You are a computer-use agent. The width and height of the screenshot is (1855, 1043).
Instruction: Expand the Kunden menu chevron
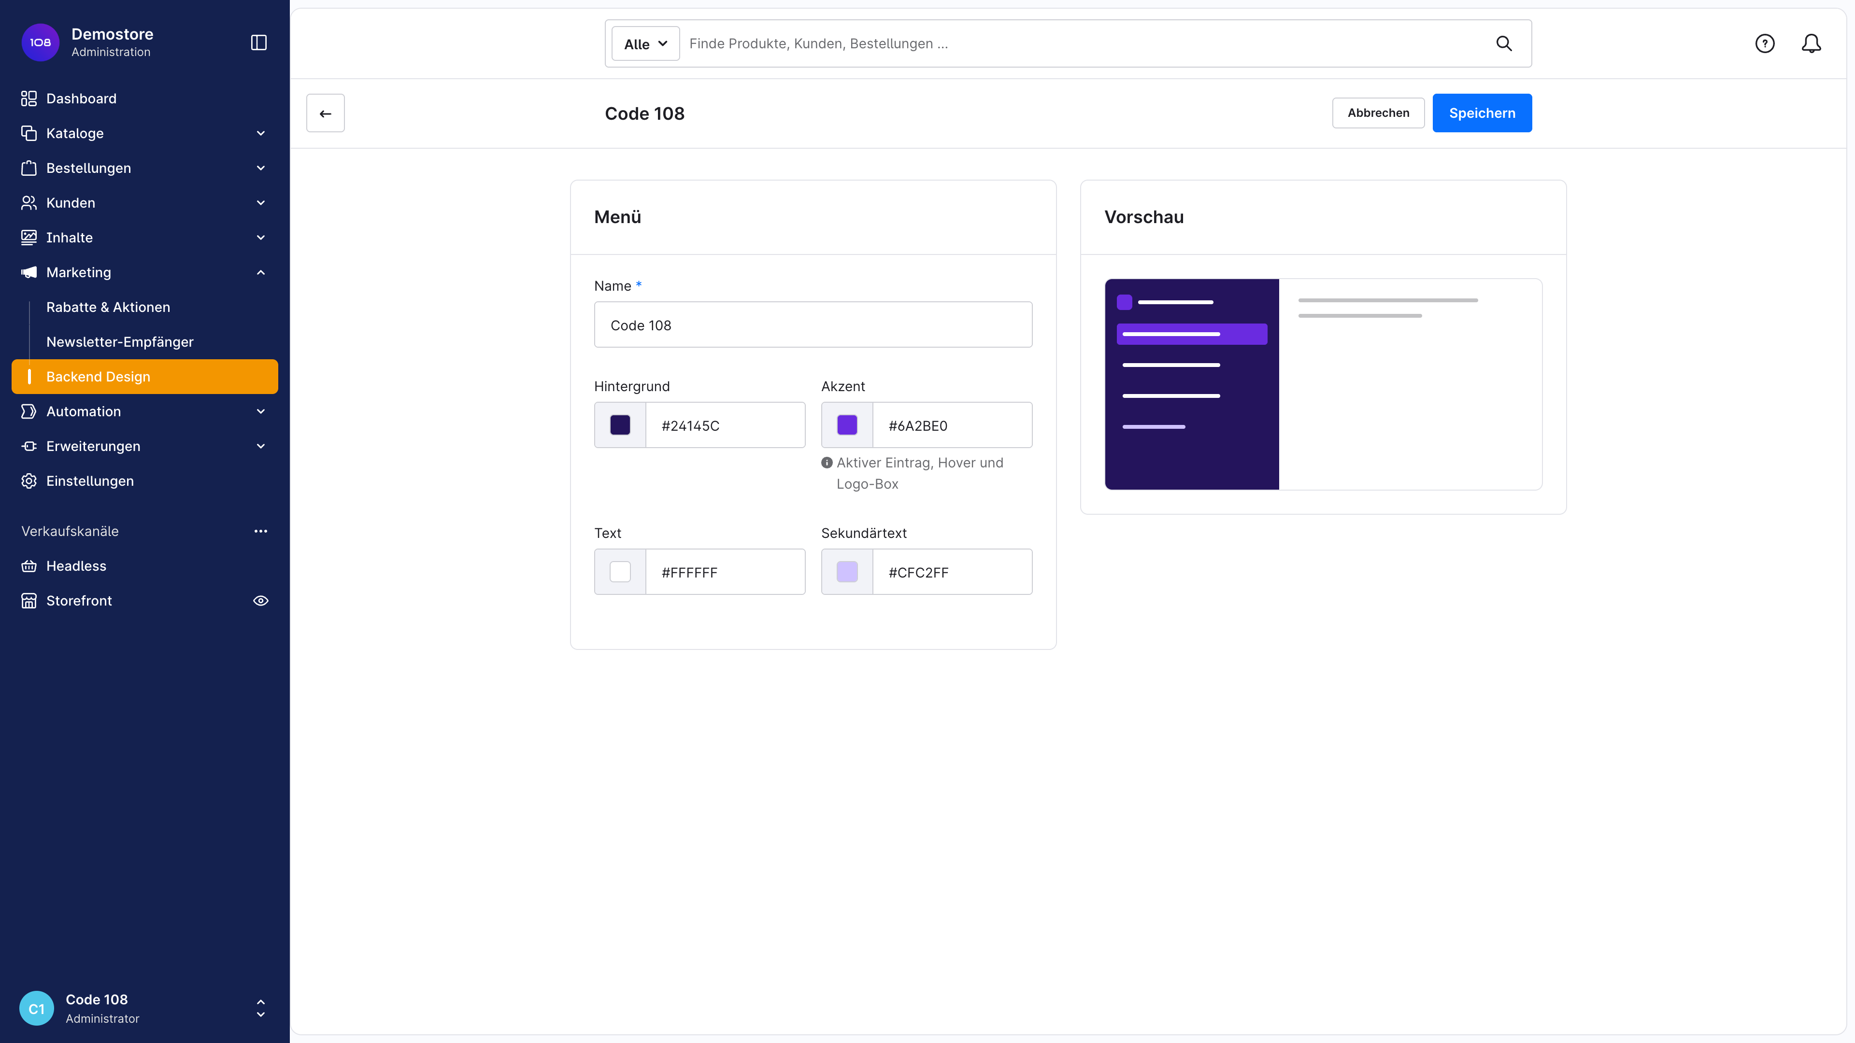click(261, 203)
